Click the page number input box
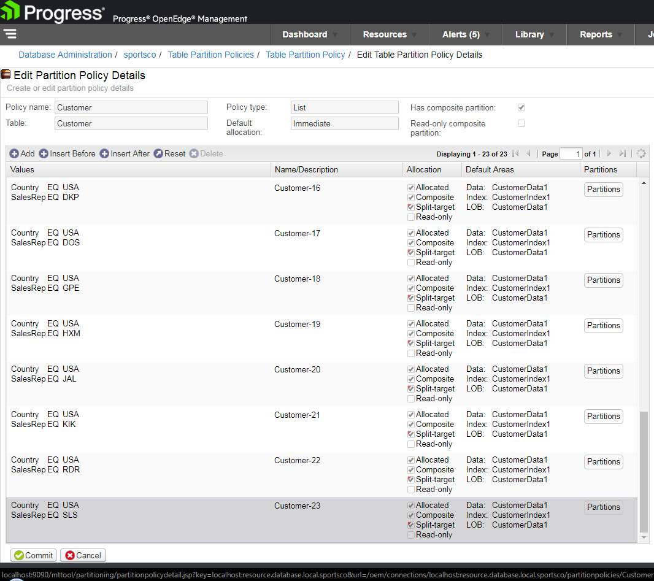Image resolution: width=654 pixels, height=581 pixels. pyautogui.click(x=571, y=153)
